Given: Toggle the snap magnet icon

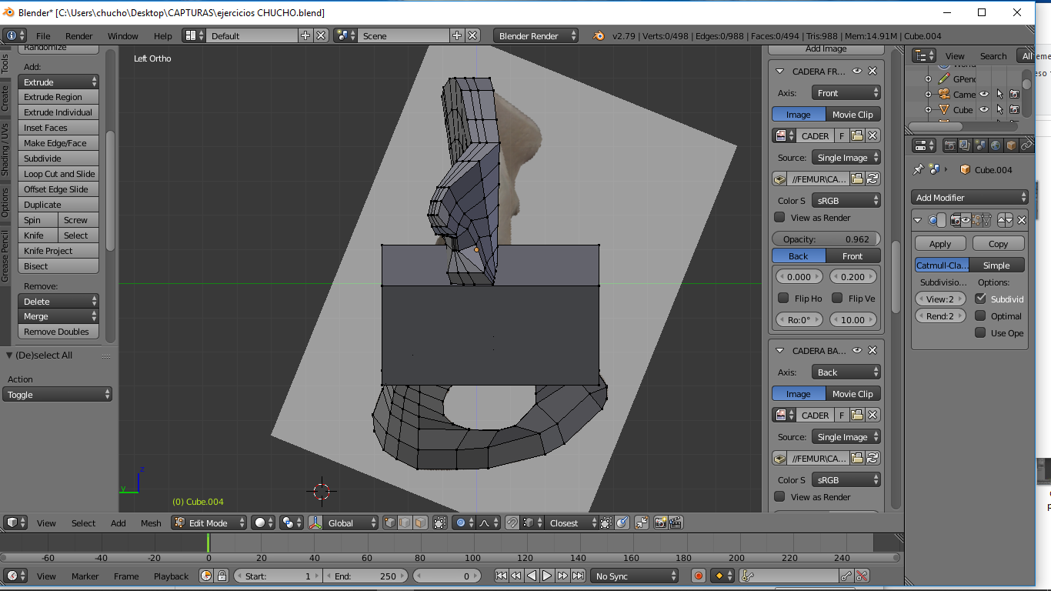Looking at the screenshot, I should (512, 523).
